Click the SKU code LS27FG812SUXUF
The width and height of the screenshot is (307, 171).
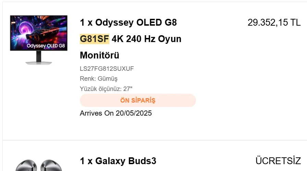107,69
